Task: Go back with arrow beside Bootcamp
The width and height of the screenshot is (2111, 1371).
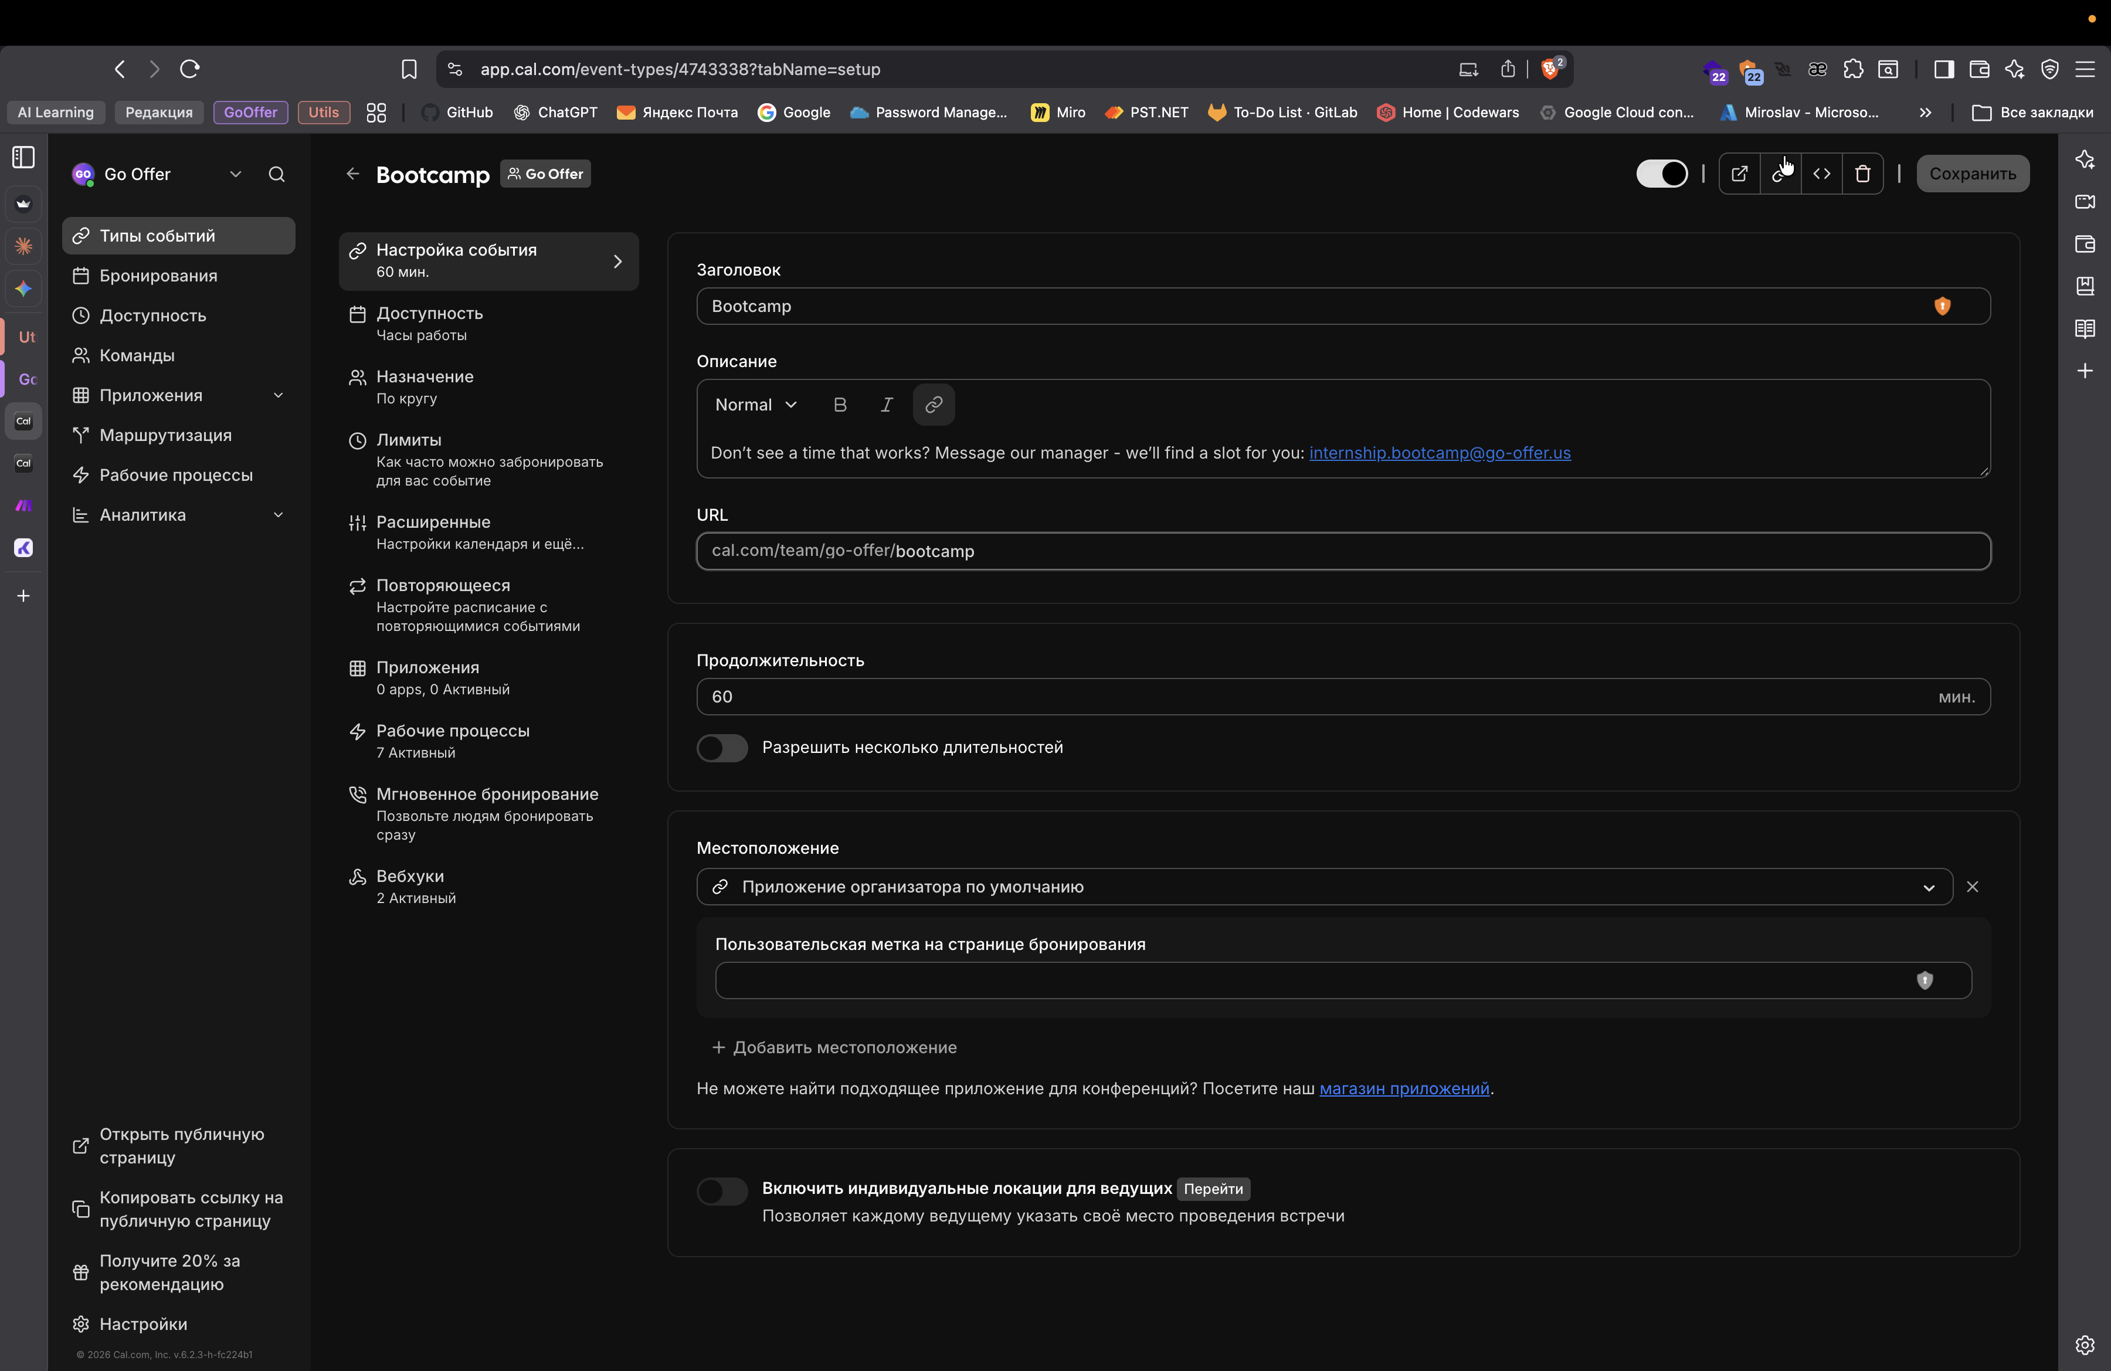Action: coord(353,174)
